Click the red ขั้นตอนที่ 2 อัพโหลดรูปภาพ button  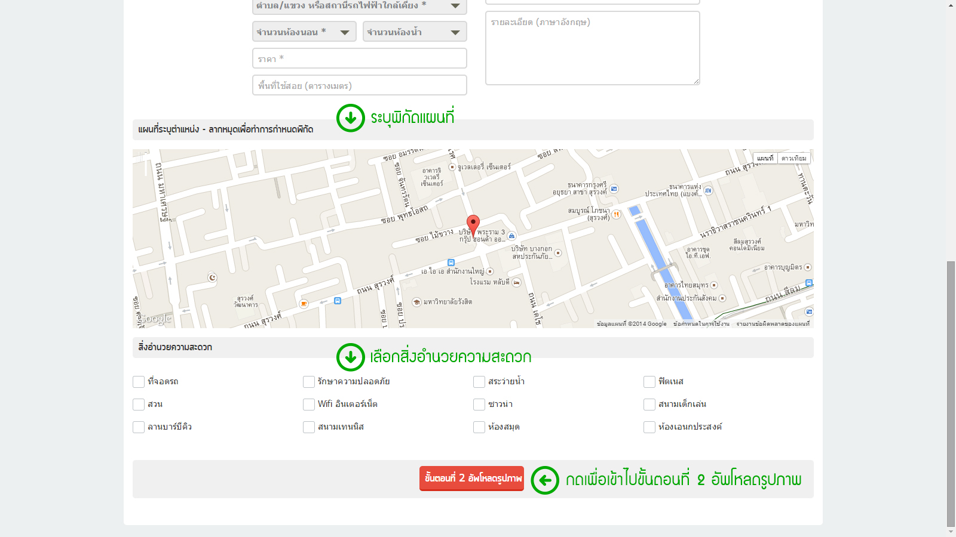(471, 479)
